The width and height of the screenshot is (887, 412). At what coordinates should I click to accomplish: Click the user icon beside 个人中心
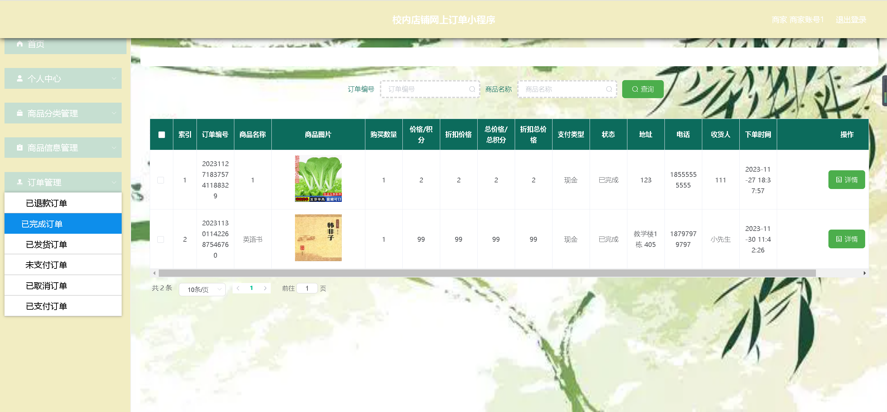coord(20,78)
